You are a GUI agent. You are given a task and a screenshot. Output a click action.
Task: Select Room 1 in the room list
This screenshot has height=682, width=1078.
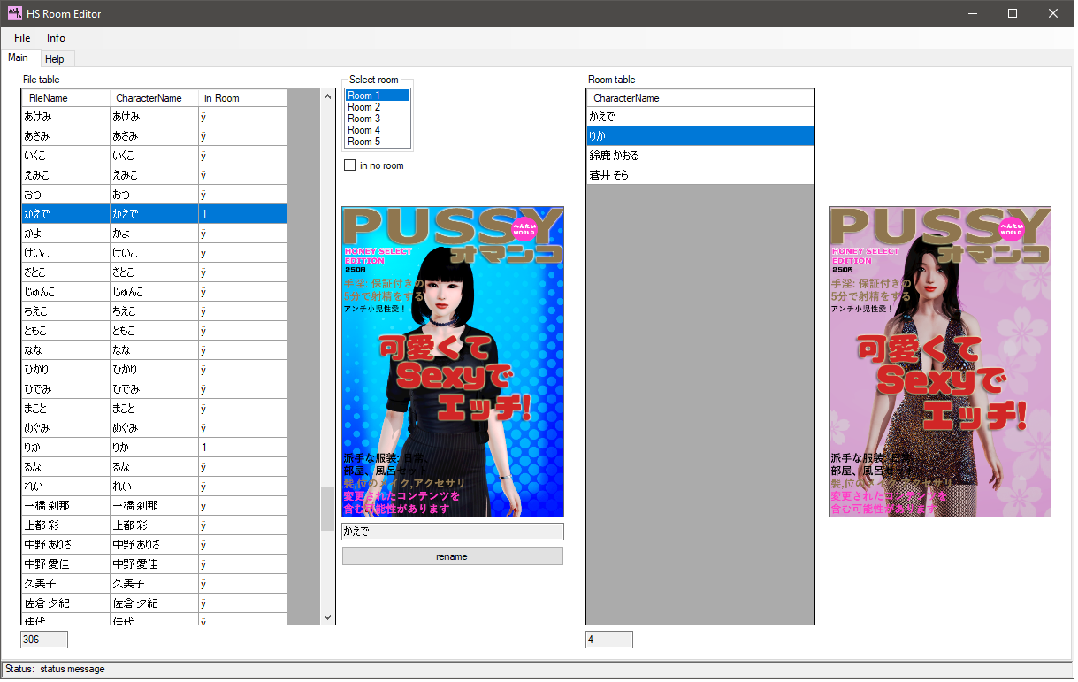tap(378, 96)
